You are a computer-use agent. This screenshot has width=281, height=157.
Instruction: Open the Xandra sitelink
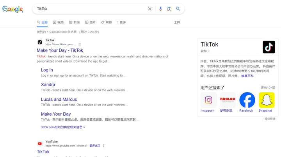click(x=48, y=84)
